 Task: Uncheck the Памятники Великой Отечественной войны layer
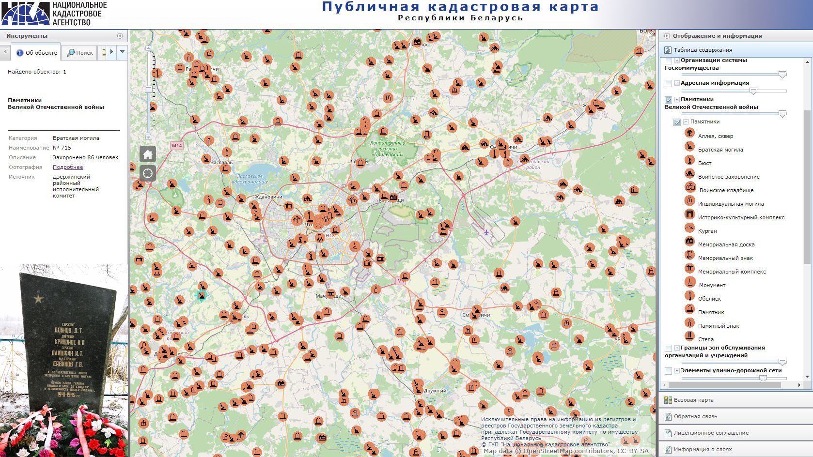click(669, 100)
